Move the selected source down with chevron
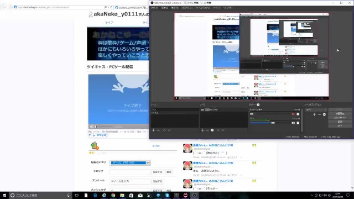 (x=223, y=130)
